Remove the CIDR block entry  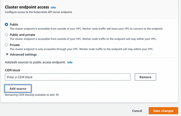145,77
